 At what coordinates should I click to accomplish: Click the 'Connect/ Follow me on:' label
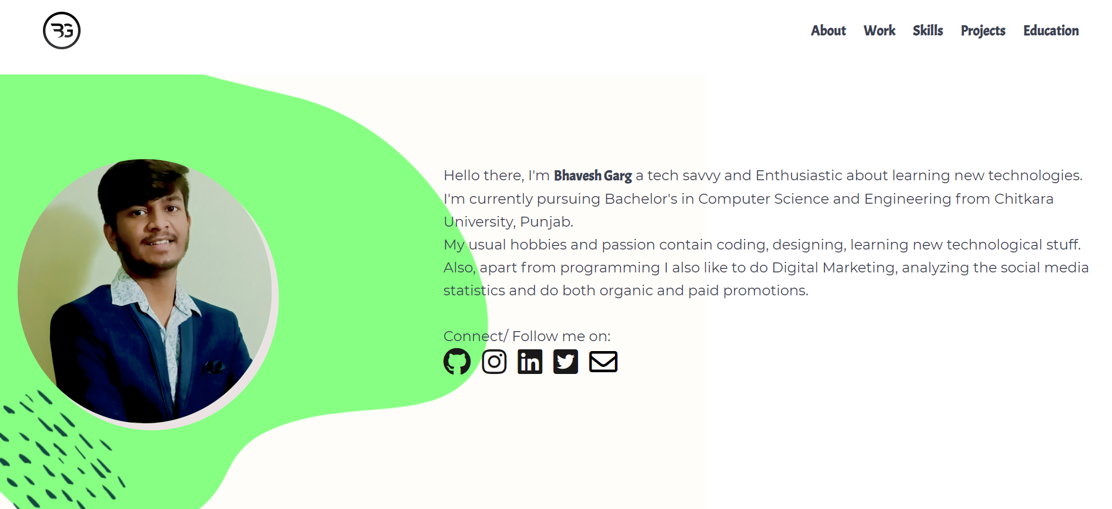527,336
